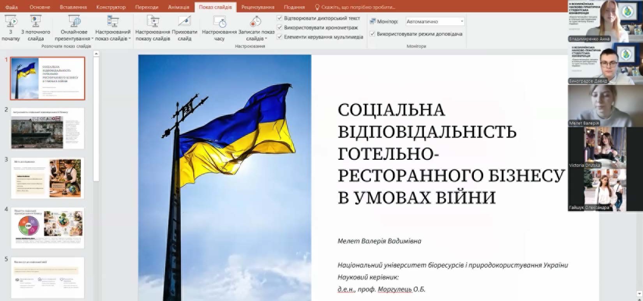
Task: Expand the 'Записати показ слайдів' dropdown arrow
Action: 266,39
